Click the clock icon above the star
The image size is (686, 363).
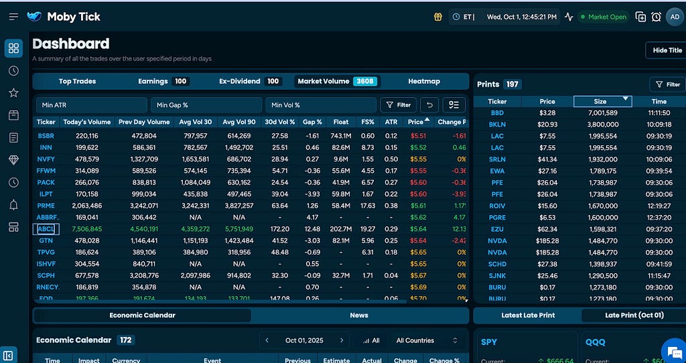[x=13, y=70]
